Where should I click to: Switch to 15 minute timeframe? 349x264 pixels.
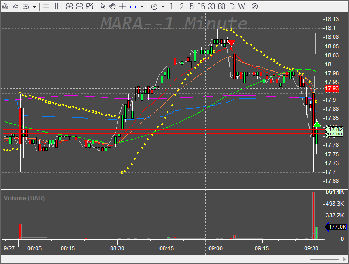pyautogui.click(x=202, y=7)
